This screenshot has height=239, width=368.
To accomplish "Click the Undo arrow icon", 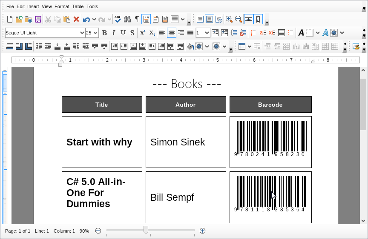I will point(86,19).
